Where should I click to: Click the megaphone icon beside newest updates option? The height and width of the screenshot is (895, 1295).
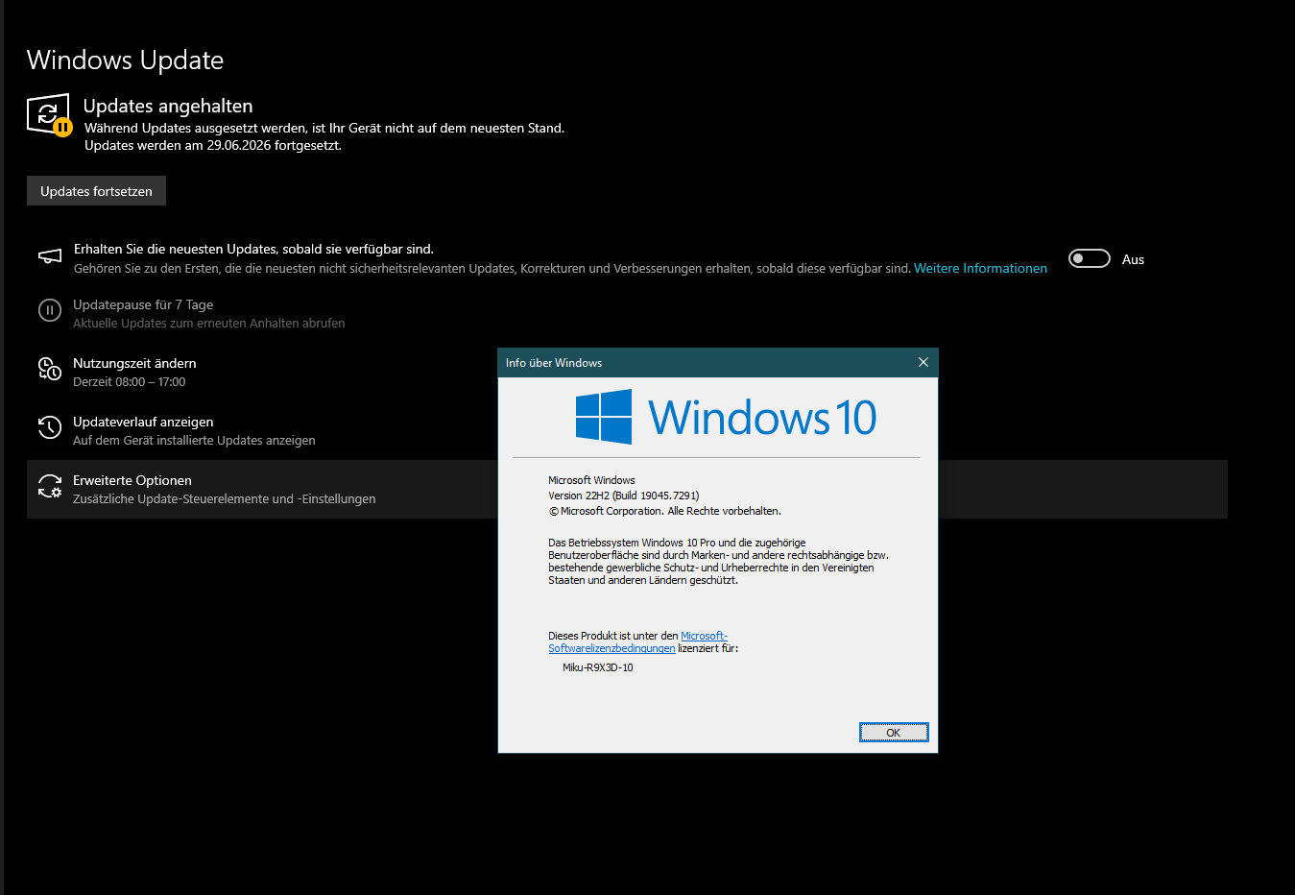pyautogui.click(x=50, y=256)
